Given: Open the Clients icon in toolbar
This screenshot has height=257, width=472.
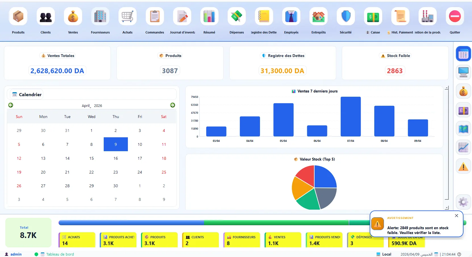Looking at the screenshot, I should click(x=45, y=16).
